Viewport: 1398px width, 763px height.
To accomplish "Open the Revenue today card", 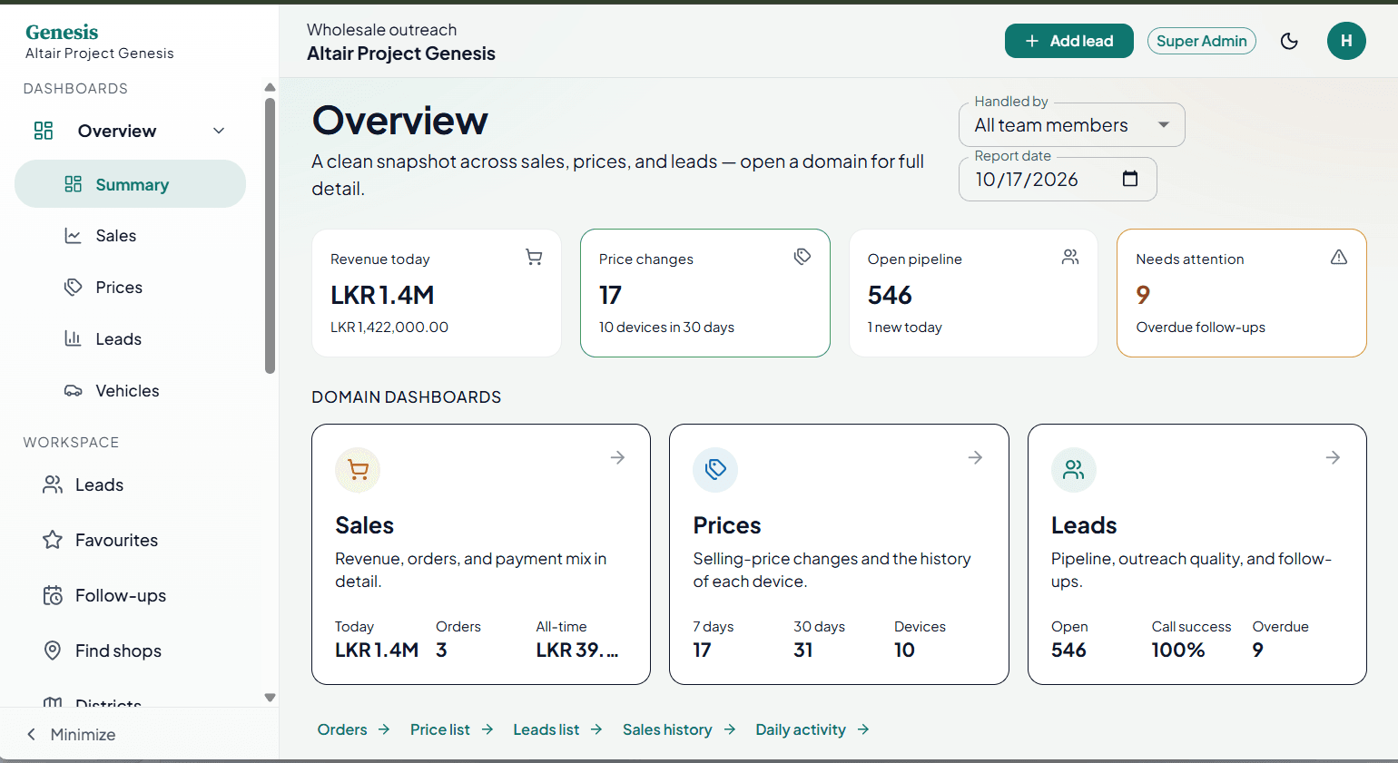I will click(437, 293).
